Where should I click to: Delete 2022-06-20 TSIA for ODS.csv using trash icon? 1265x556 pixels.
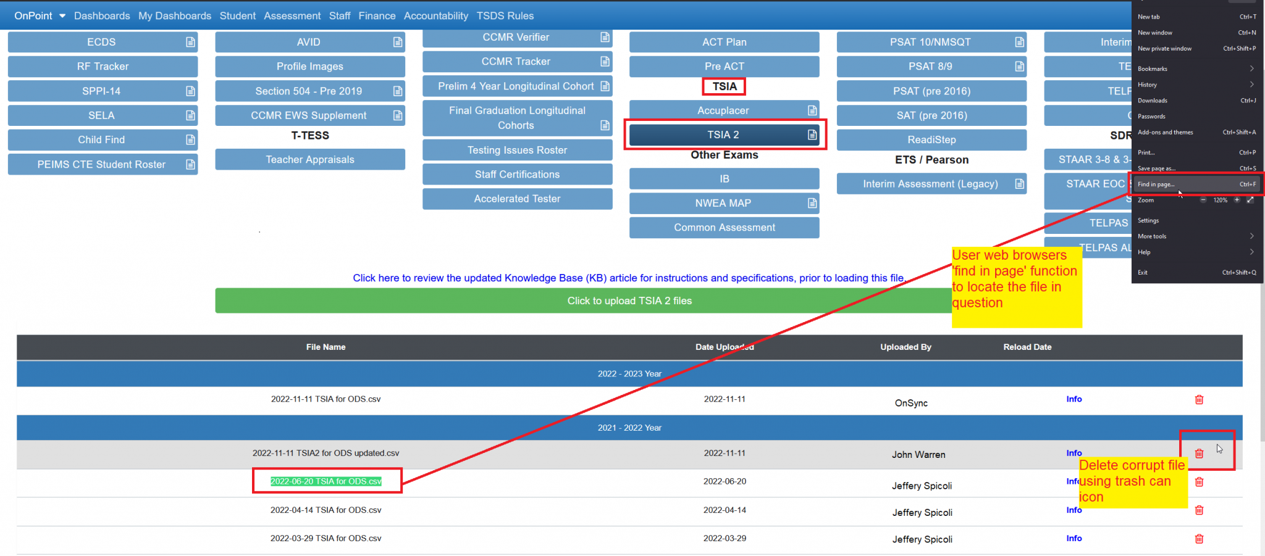coord(1199,482)
